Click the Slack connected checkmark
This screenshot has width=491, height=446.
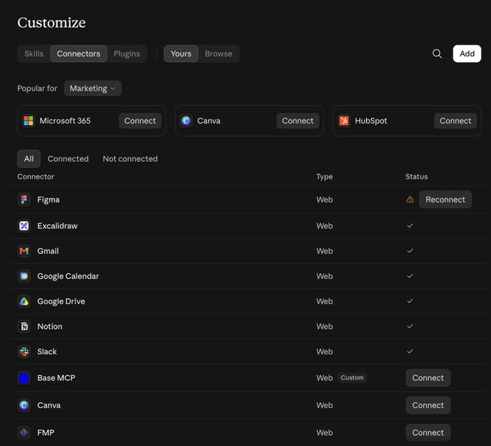pos(410,351)
